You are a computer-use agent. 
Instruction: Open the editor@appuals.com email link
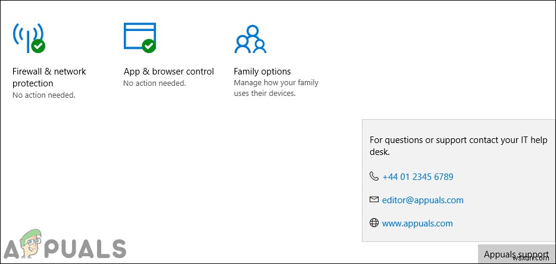(x=423, y=200)
